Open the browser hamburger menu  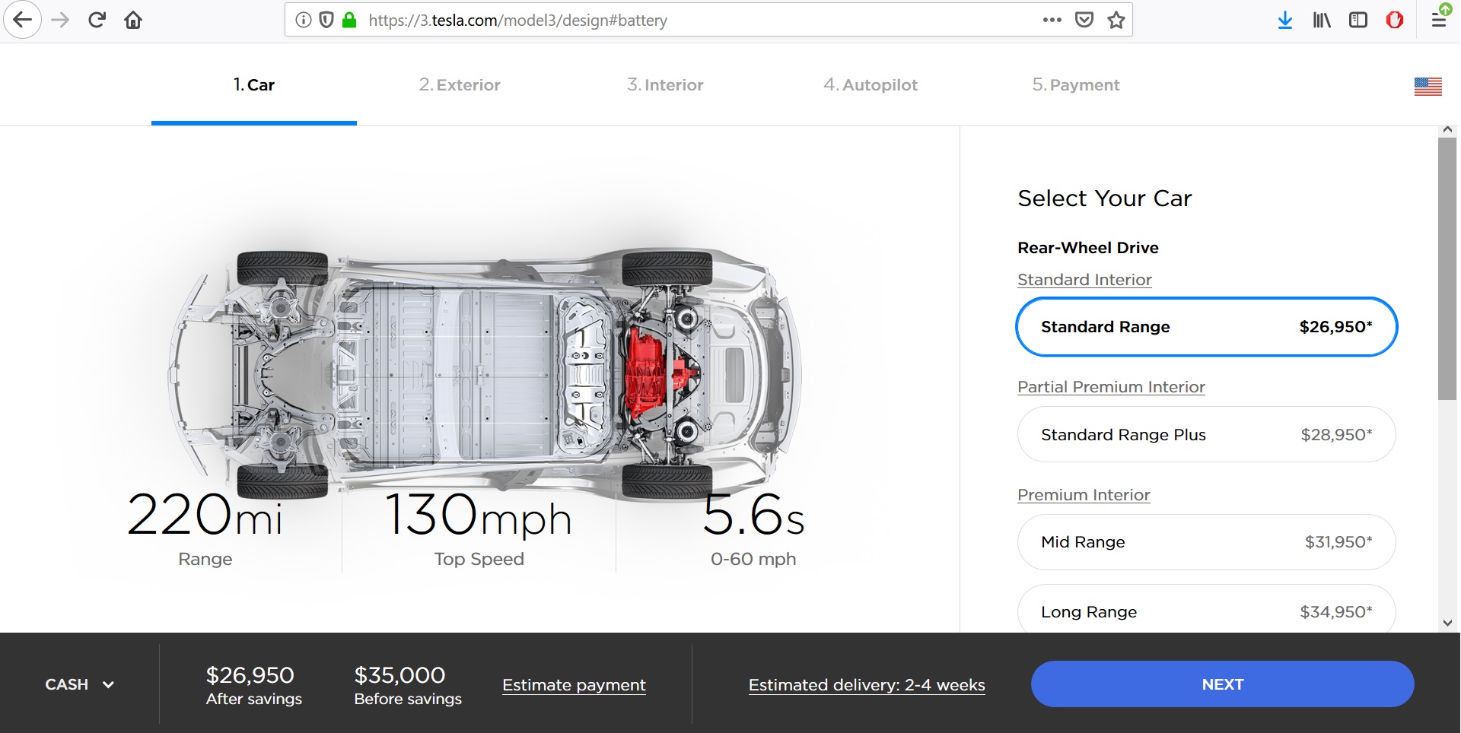pyautogui.click(x=1438, y=21)
